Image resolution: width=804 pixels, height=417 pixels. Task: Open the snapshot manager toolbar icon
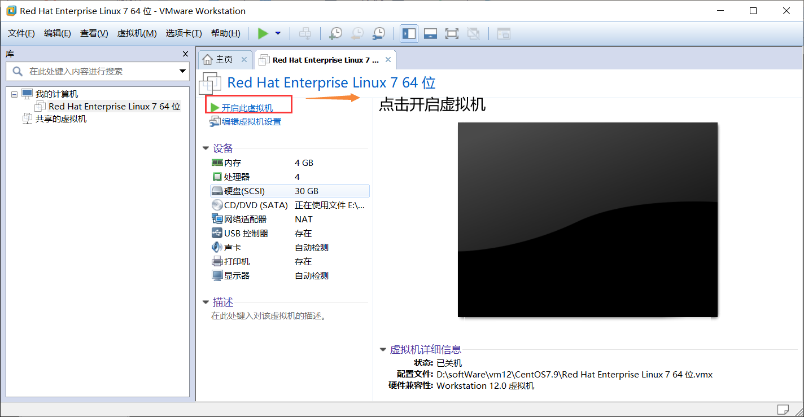[378, 33]
